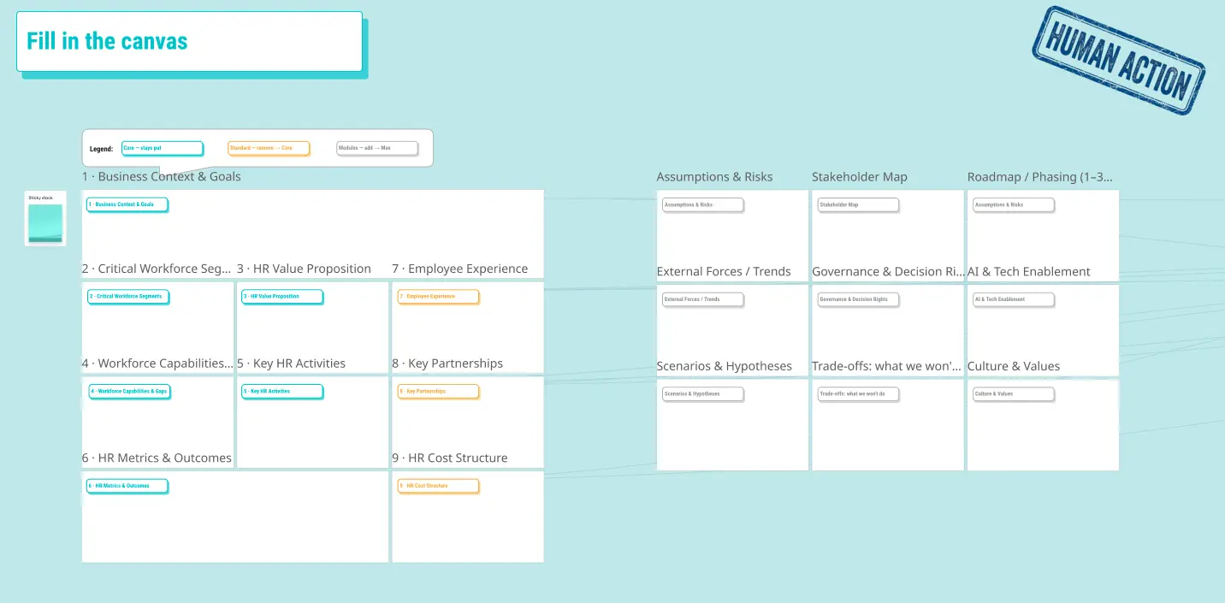Image resolution: width=1225 pixels, height=603 pixels.
Task: Select the small gray "Culture & Values" card
Action: click(x=1014, y=394)
